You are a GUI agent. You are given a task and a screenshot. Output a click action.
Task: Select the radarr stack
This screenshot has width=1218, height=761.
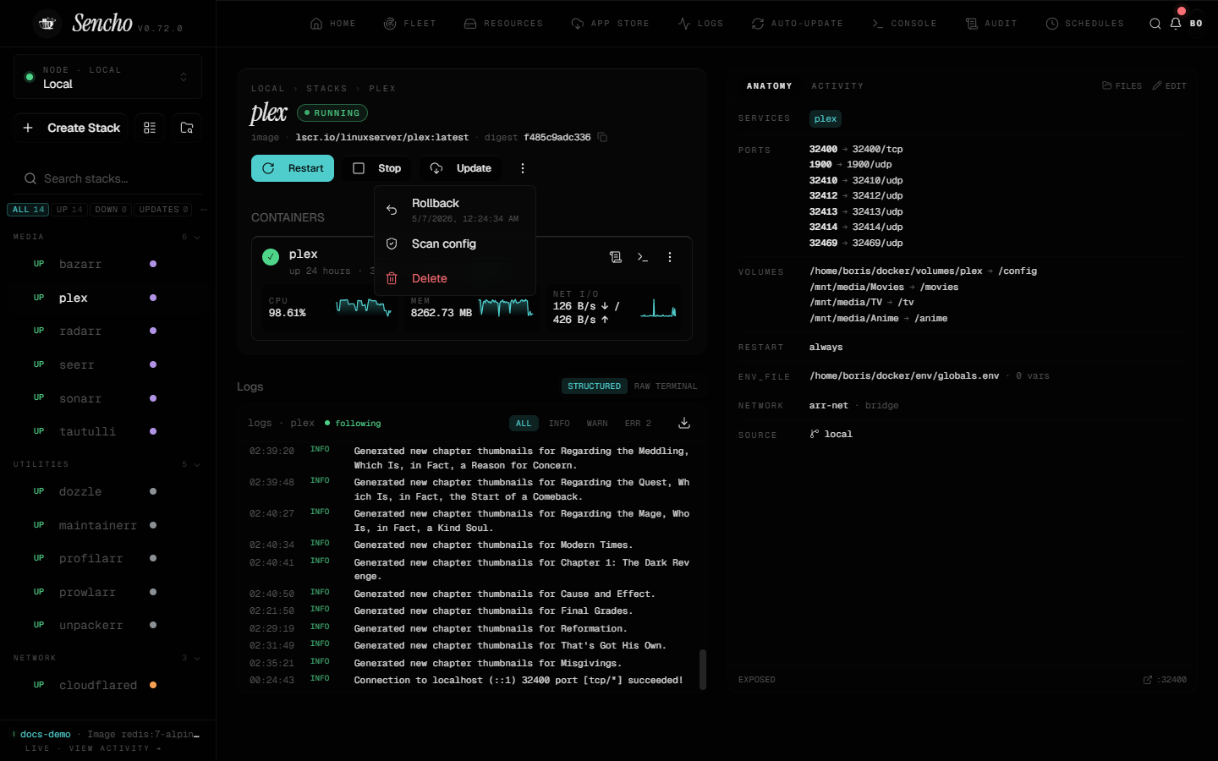(x=107, y=331)
